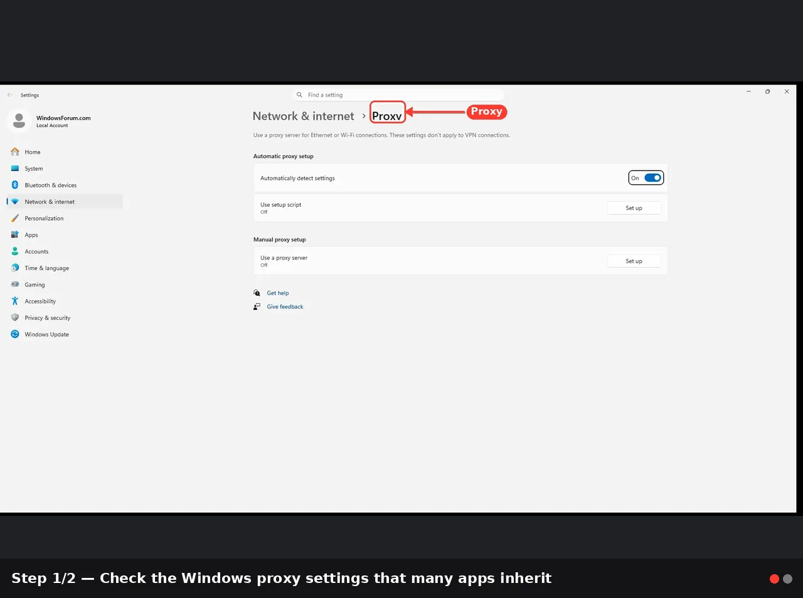
Task: Select Accessibility label
Action: tap(40, 302)
